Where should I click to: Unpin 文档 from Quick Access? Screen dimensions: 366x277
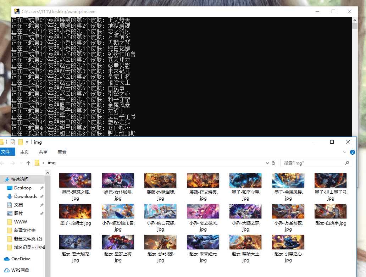pos(42,204)
